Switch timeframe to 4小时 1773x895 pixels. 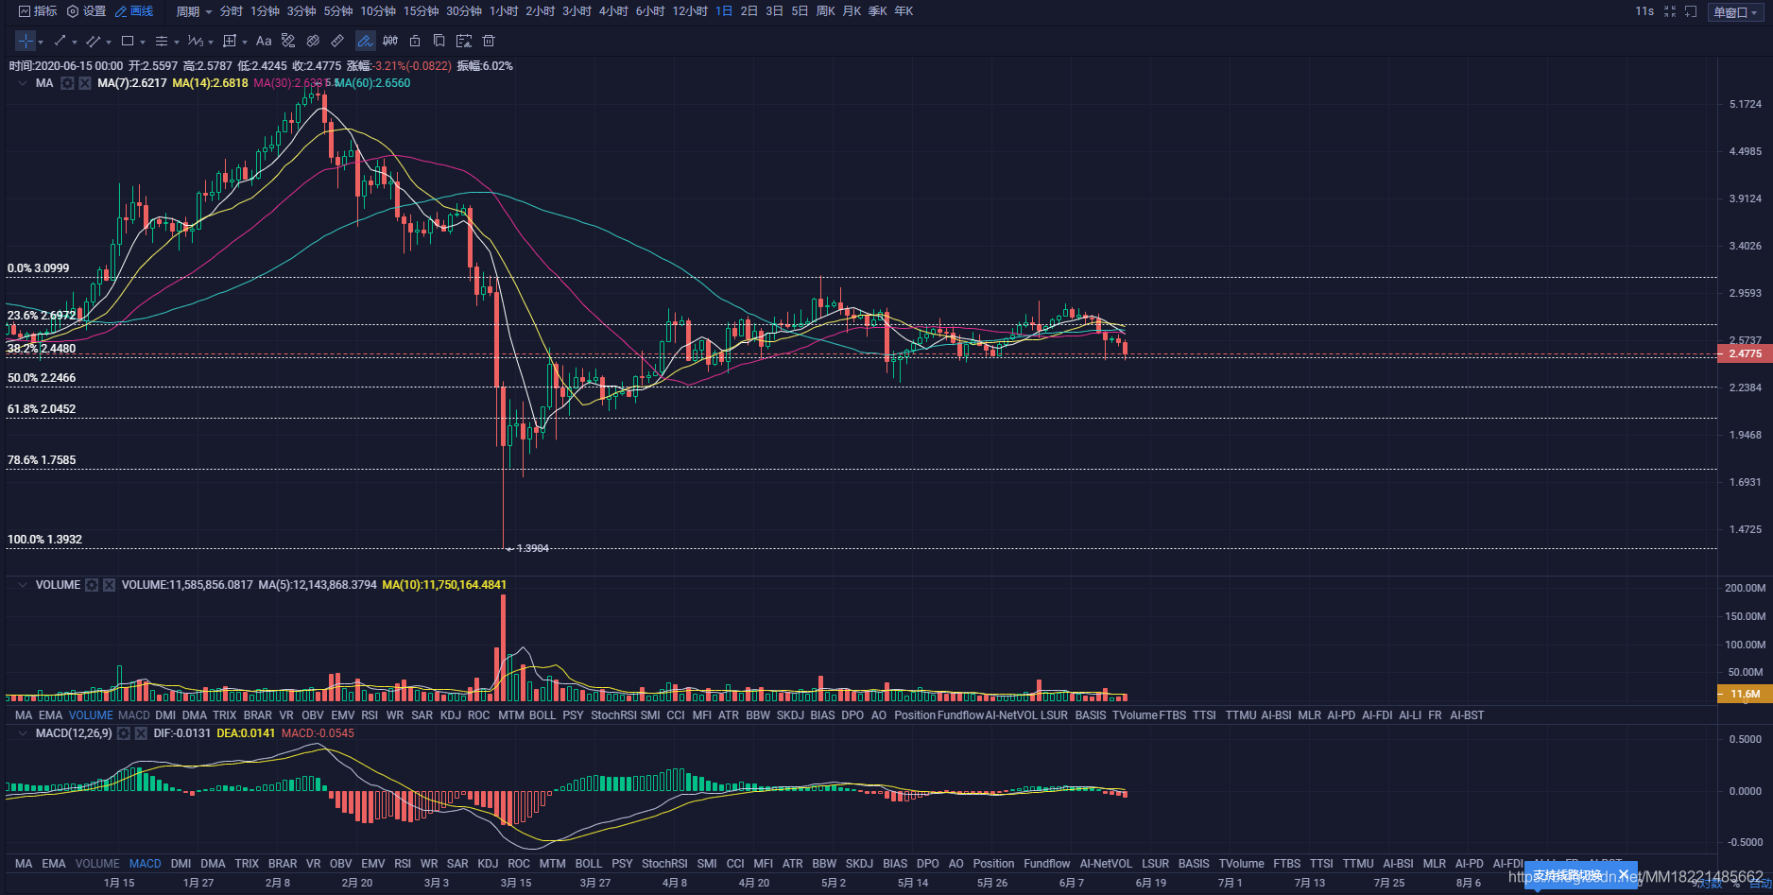[x=613, y=11]
